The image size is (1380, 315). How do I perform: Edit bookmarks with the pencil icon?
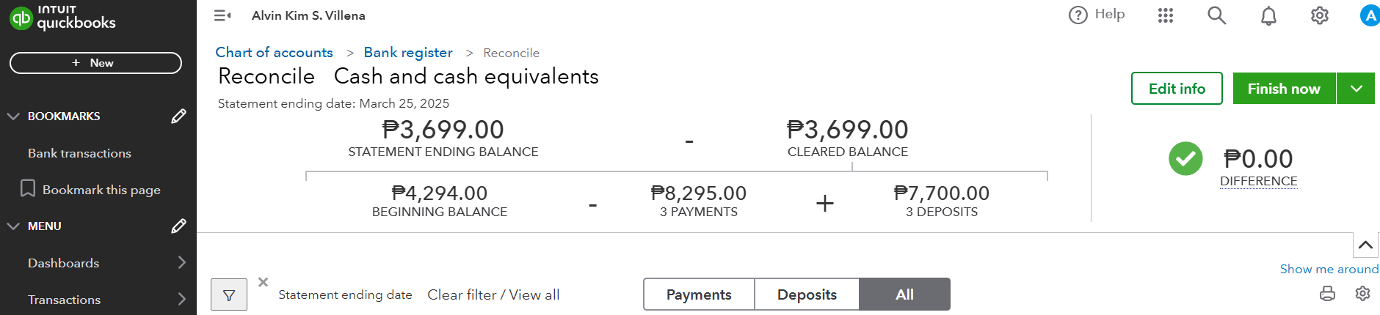(x=178, y=116)
